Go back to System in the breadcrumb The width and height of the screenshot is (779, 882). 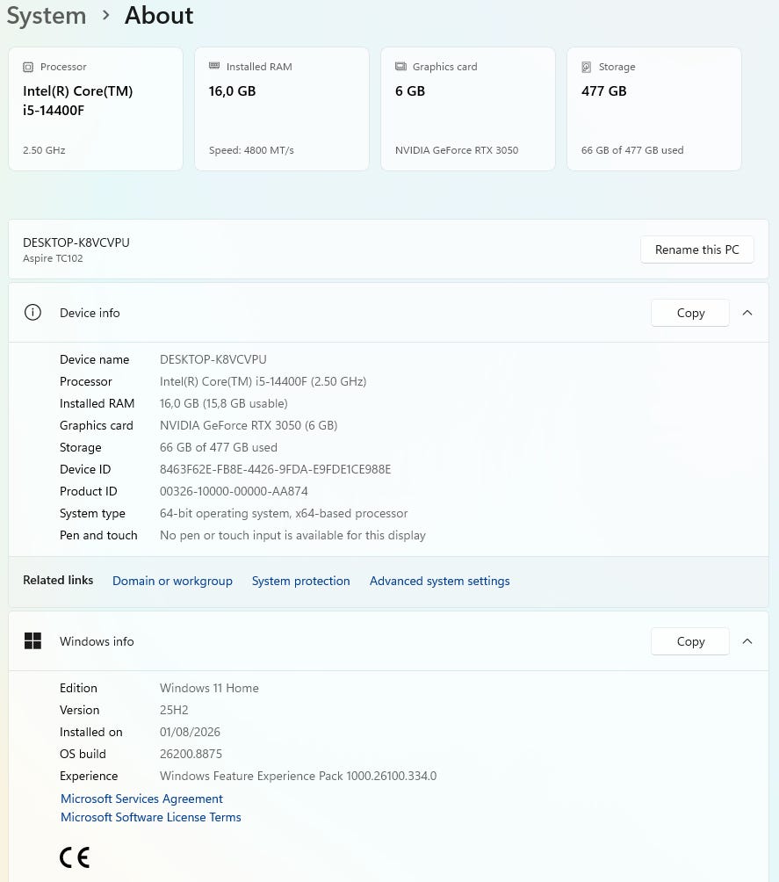(x=47, y=15)
